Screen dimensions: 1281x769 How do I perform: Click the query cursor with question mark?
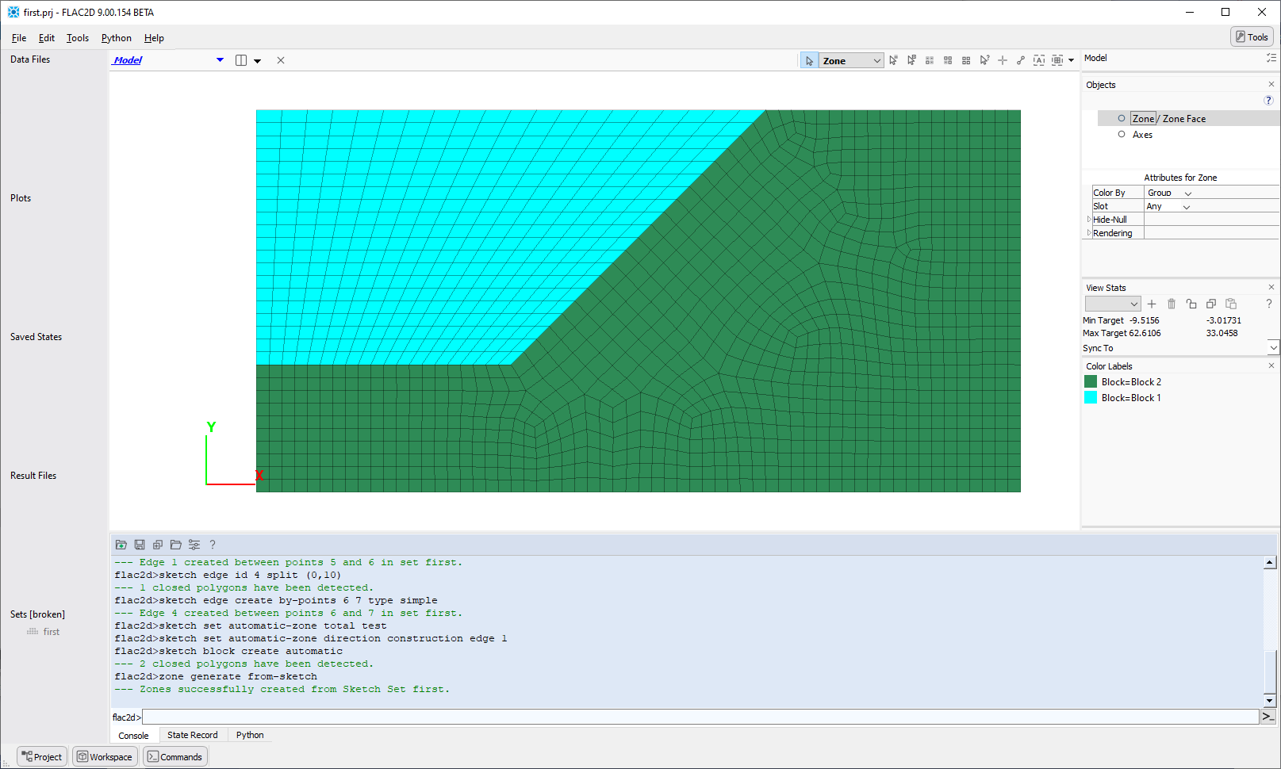984,60
